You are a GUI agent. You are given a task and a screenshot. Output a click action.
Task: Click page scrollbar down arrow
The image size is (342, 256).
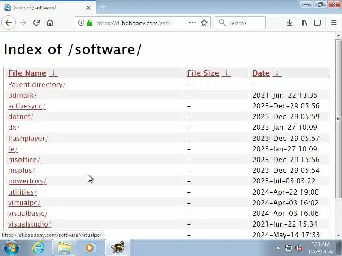[x=338, y=236]
